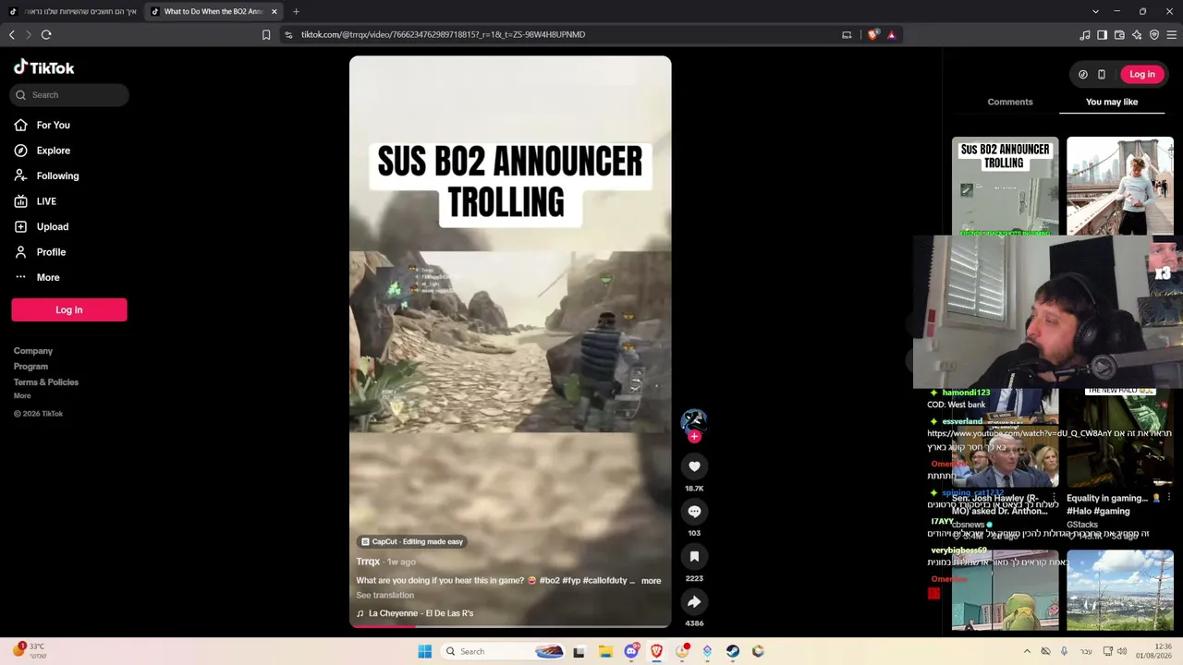Open Windows Start menu
This screenshot has width=1183, height=665.
coord(424,651)
